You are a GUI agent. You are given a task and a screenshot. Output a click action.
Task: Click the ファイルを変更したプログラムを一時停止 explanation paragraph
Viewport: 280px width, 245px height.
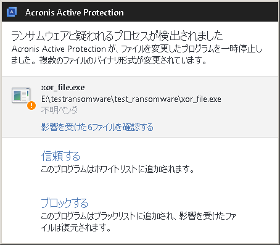tap(137, 49)
